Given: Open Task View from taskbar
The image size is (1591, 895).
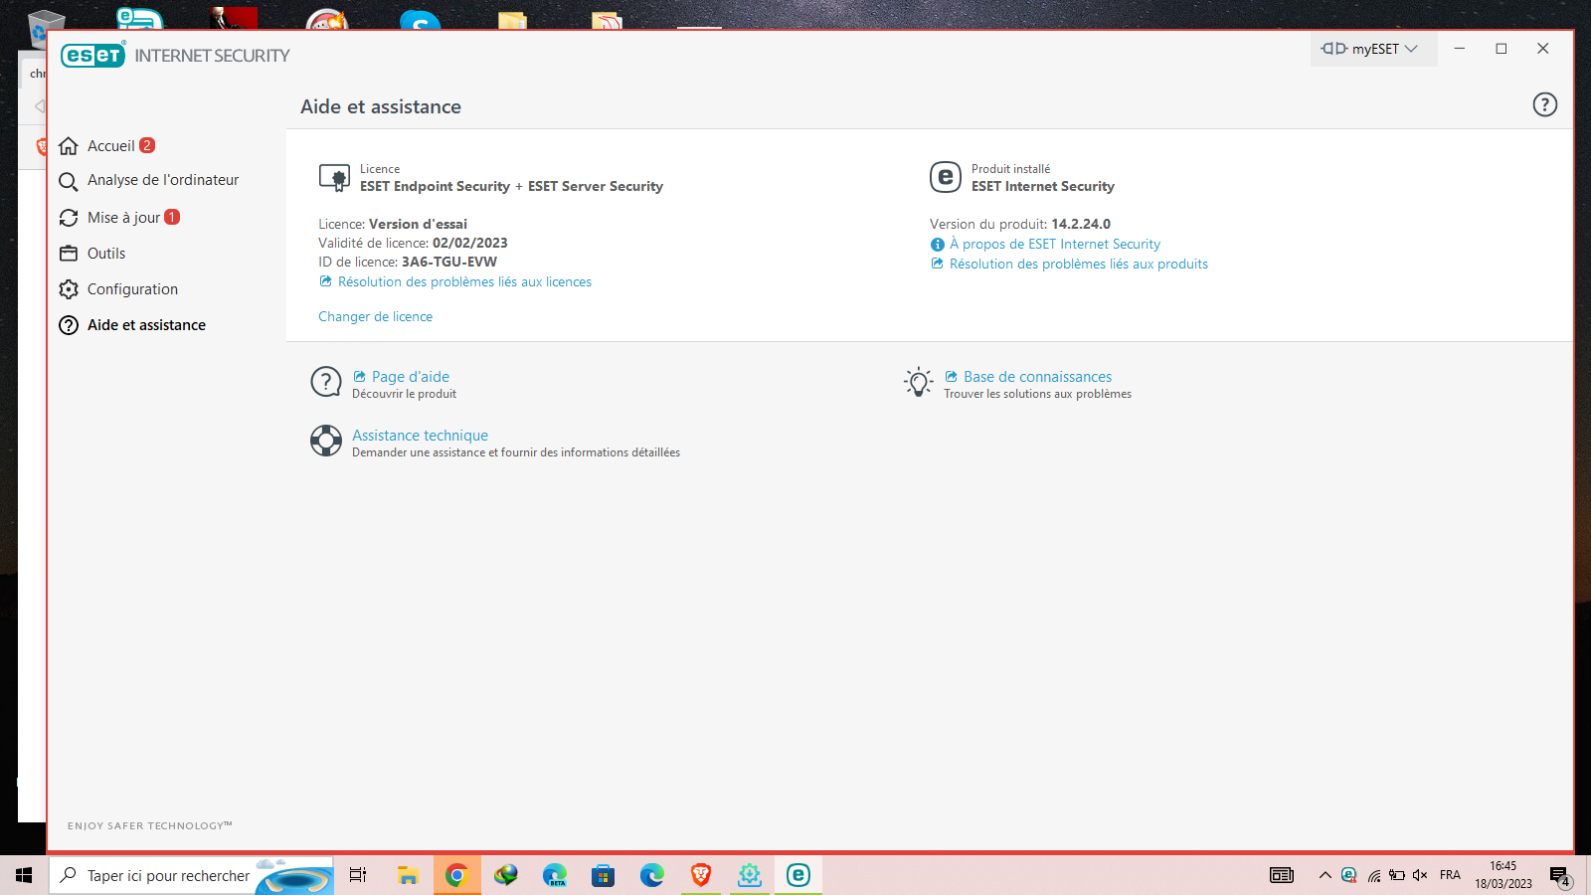Looking at the screenshot, I should pyautogui.click(x=358, y=875).
